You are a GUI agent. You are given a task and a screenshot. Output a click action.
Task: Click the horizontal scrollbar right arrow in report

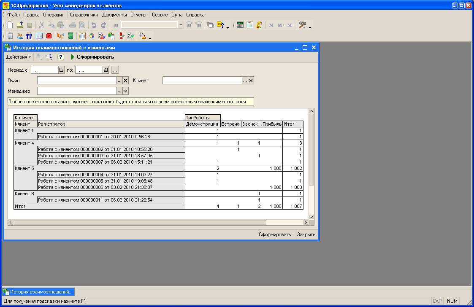click(306, 222)
